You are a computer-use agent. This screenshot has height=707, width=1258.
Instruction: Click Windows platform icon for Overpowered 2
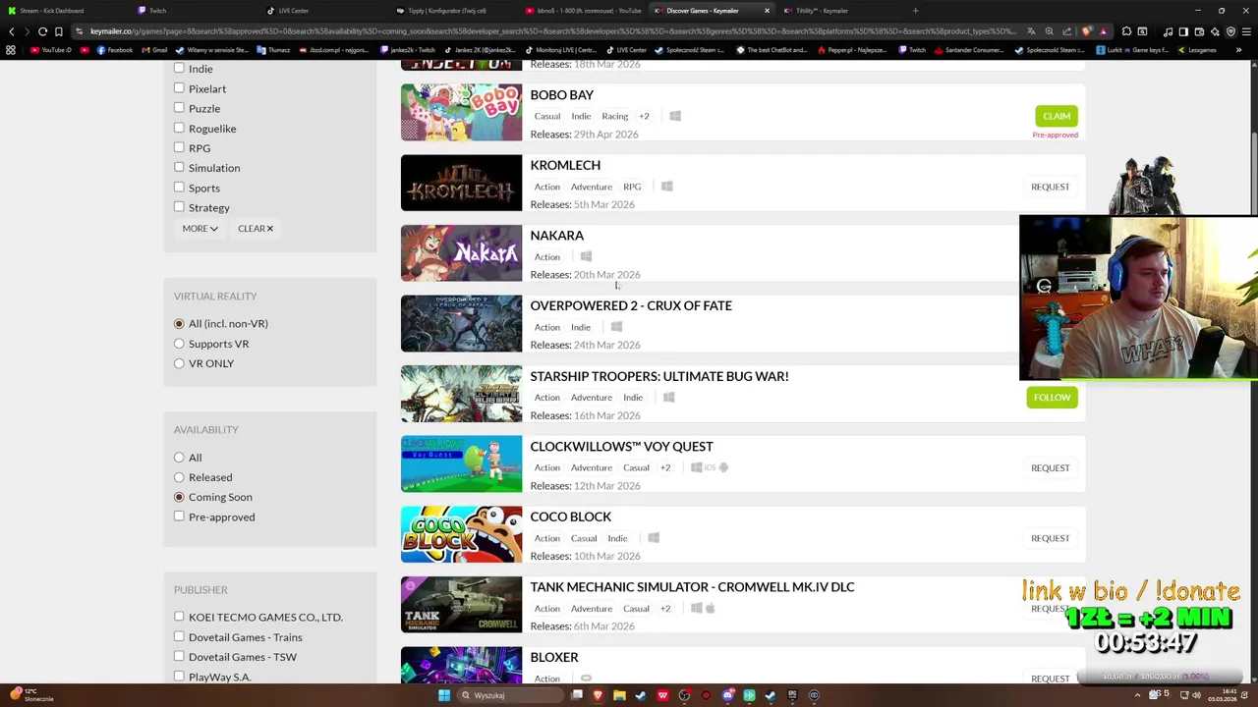click(x=617, y=327)
